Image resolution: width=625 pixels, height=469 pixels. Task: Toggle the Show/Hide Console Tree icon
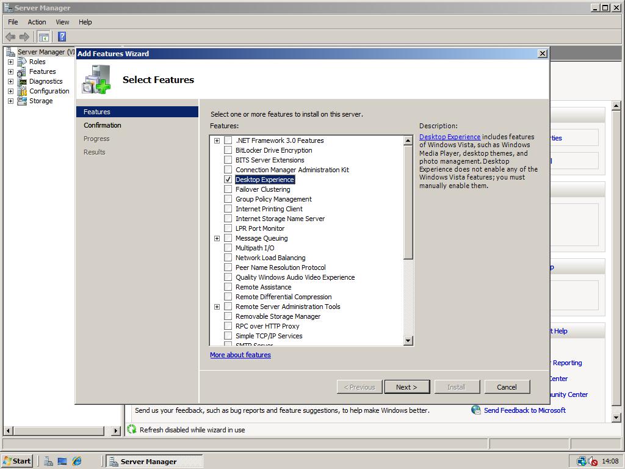click(44, 37)
